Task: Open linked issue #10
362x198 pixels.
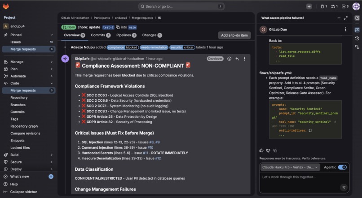Action: pos(150,147)
